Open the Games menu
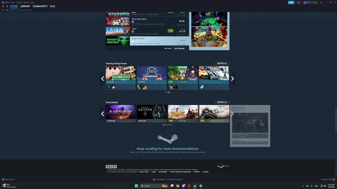This screenshot has height=189, width=337. 26,2
